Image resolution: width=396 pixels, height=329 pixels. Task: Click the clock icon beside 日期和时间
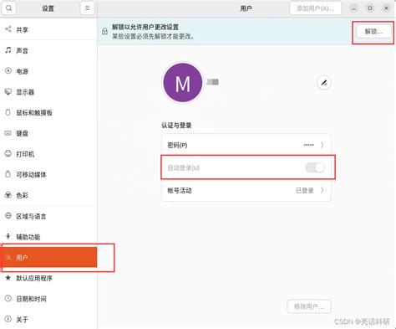tap(8, 298)
